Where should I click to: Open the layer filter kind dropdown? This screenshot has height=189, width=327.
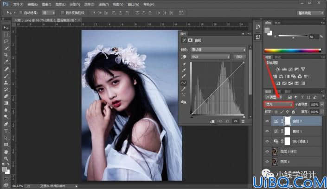coord(274,97)
